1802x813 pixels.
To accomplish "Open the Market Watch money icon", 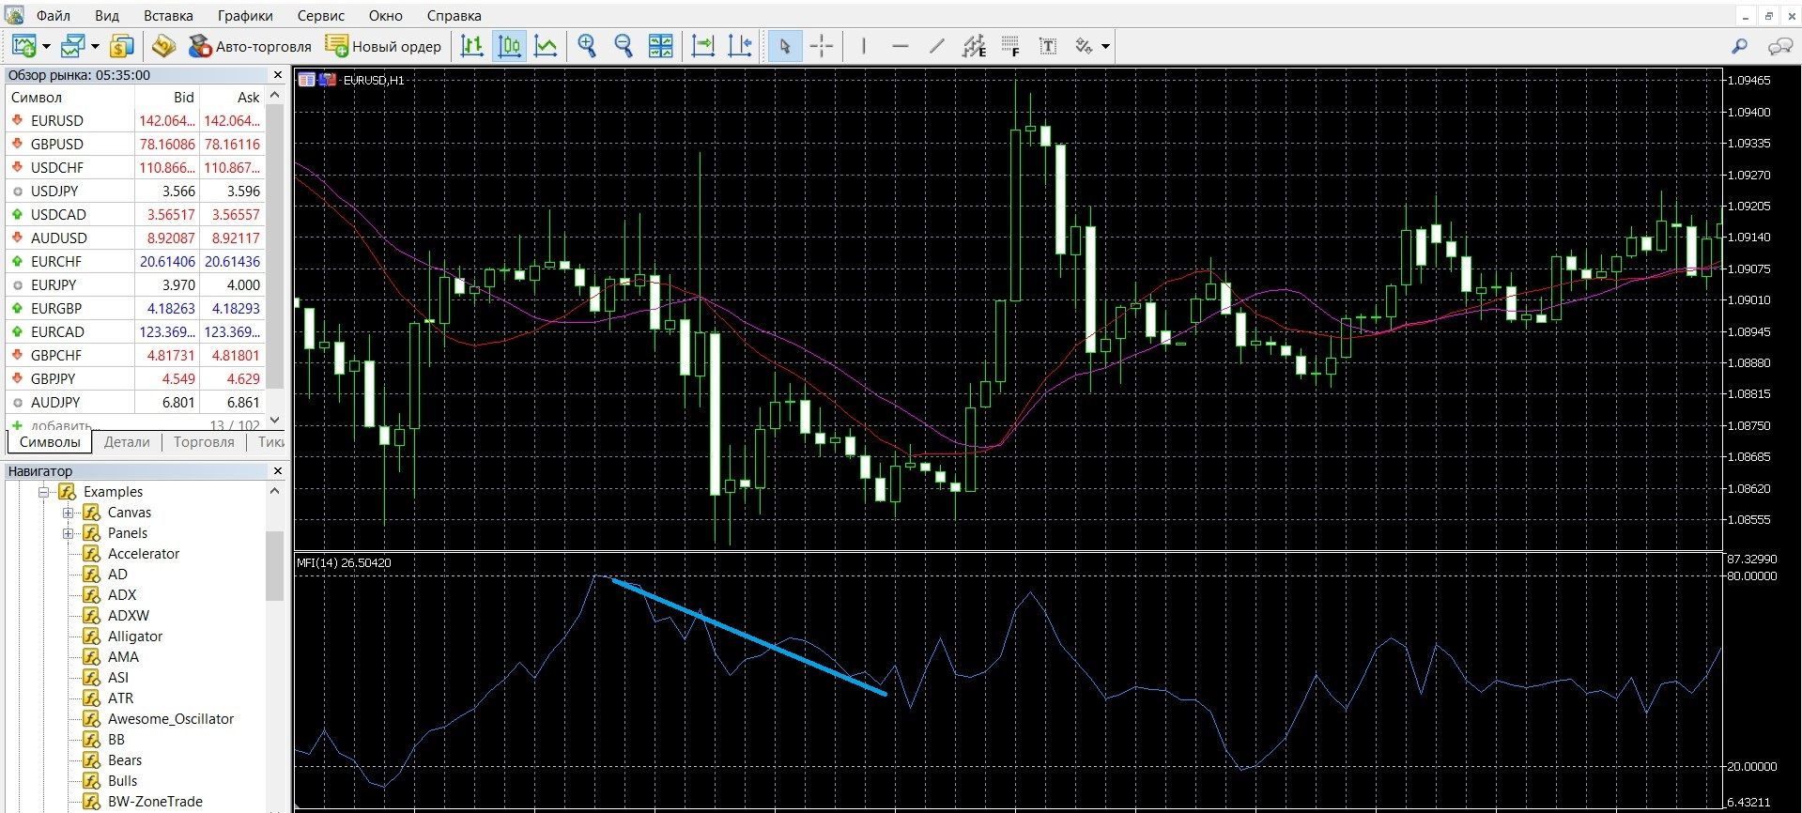I will 122,45.
